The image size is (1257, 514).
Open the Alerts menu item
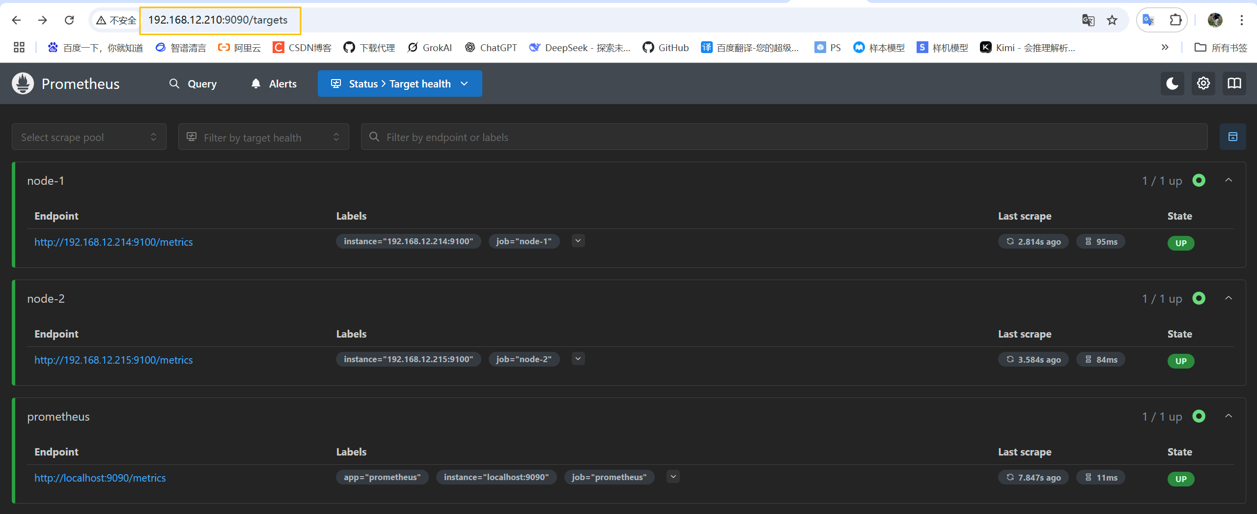[274, 84]
